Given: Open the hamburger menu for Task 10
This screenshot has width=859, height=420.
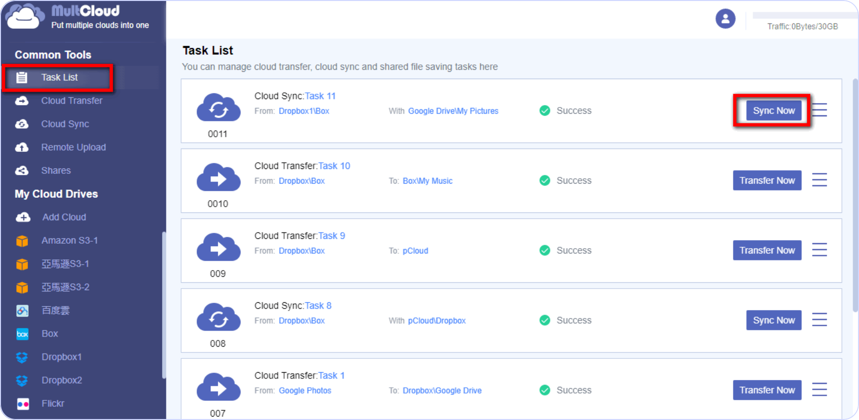Looking at the screenshot, I should (x=819, y=180).
